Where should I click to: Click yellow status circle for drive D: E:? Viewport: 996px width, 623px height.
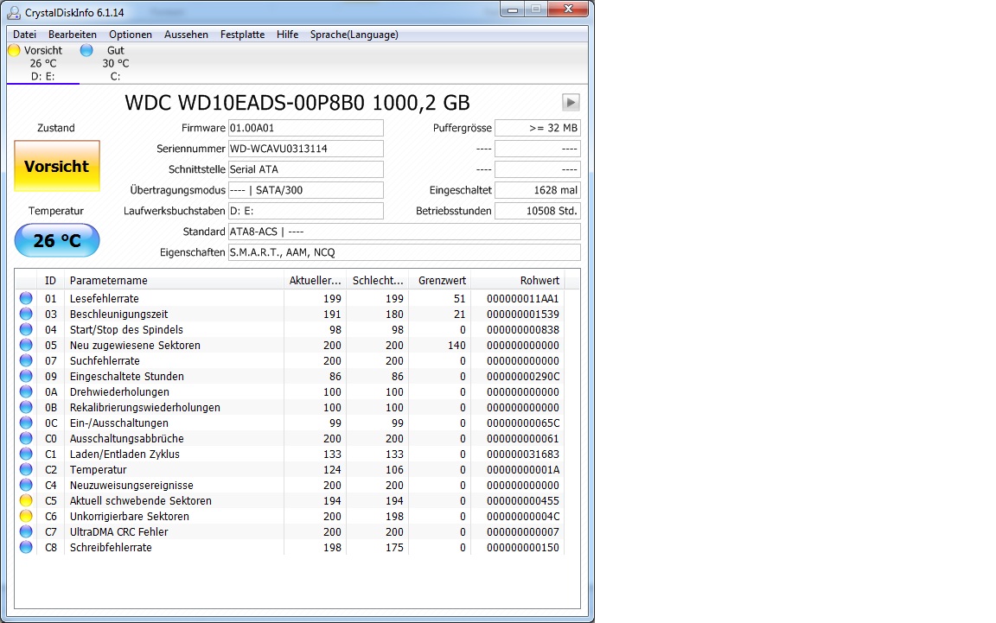coord(14,50)
